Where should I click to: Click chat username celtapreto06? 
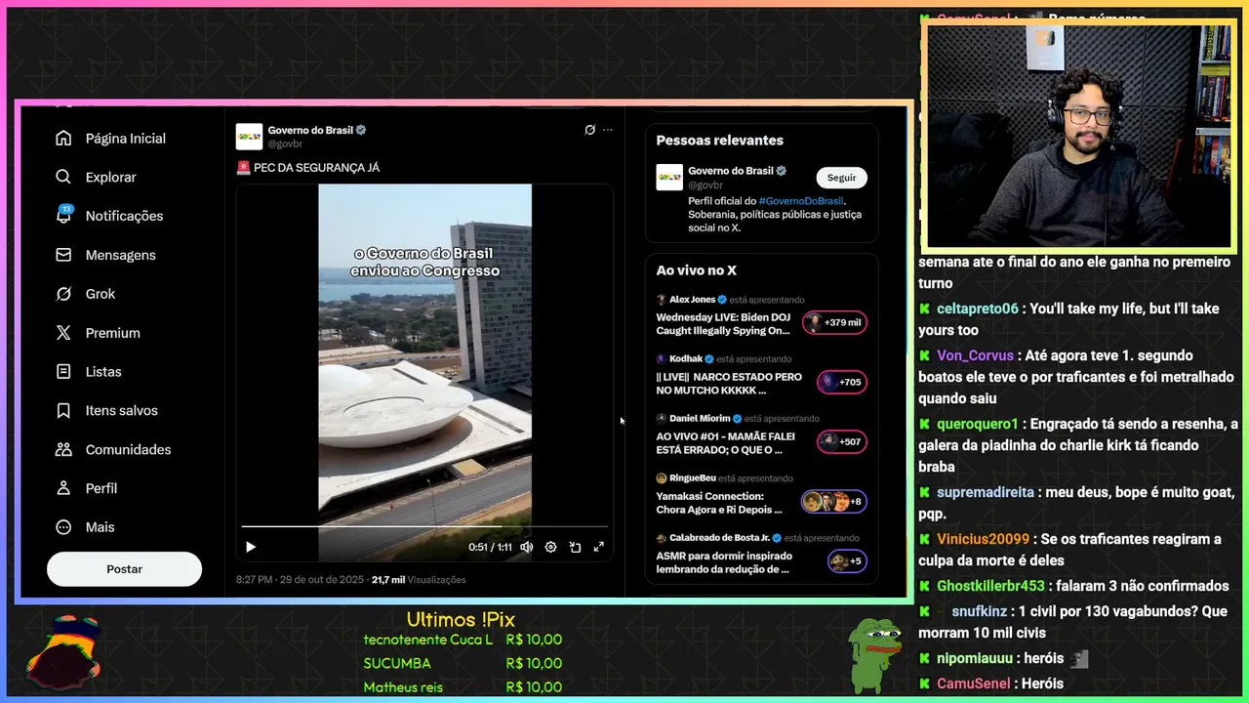tap(978, 309)
